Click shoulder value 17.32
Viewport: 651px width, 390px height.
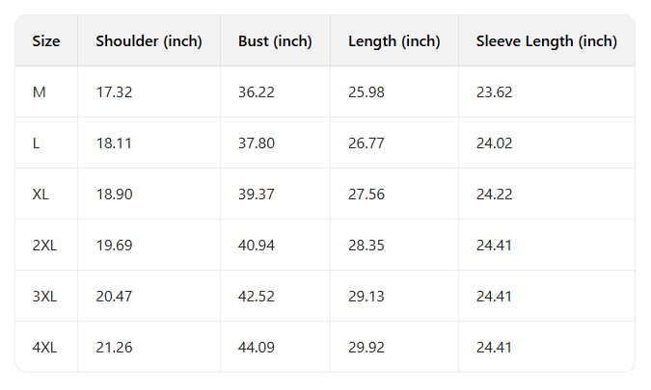click(114, 92)
